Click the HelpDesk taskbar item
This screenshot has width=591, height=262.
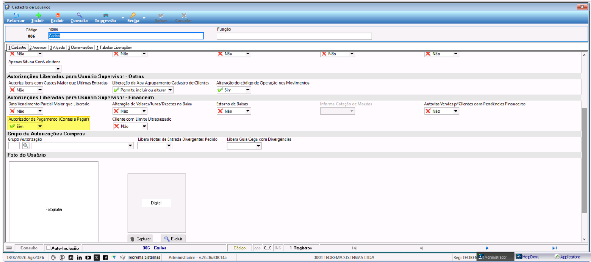coord(528,257)
